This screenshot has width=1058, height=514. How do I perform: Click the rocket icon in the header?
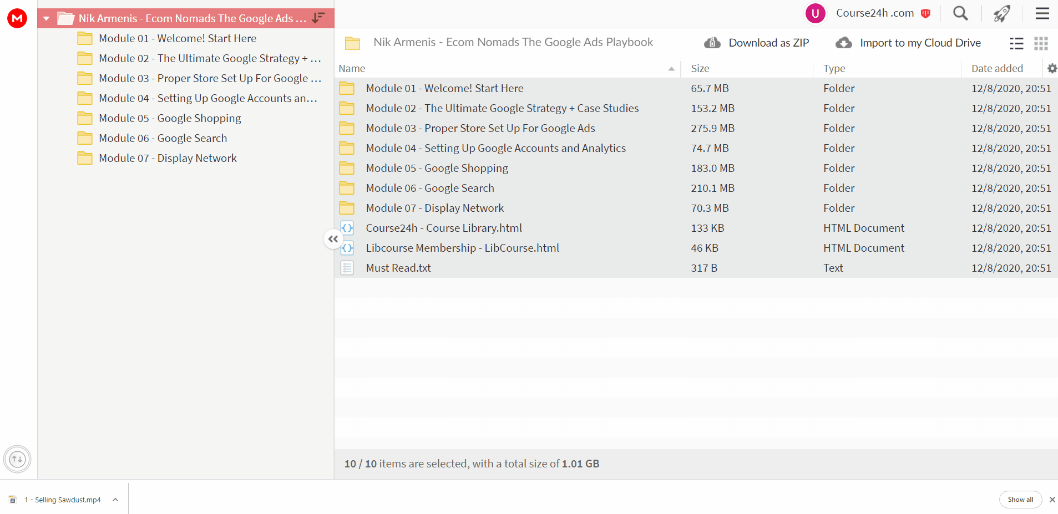click(x=1002, y=13)
